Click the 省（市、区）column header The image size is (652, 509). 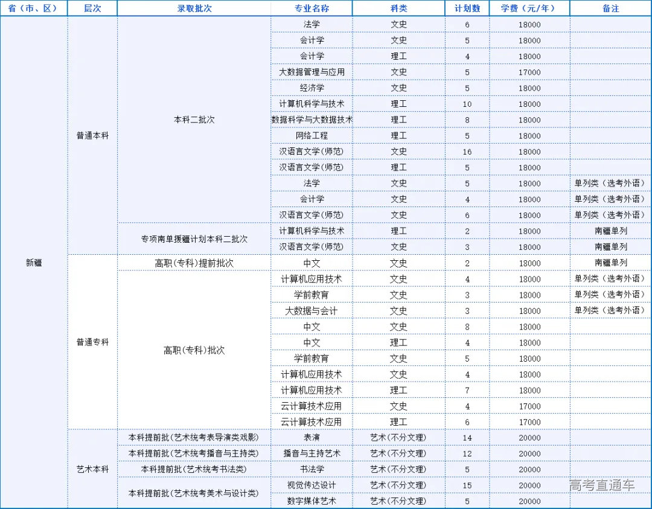pyautogui.click(x=33, y=8)
